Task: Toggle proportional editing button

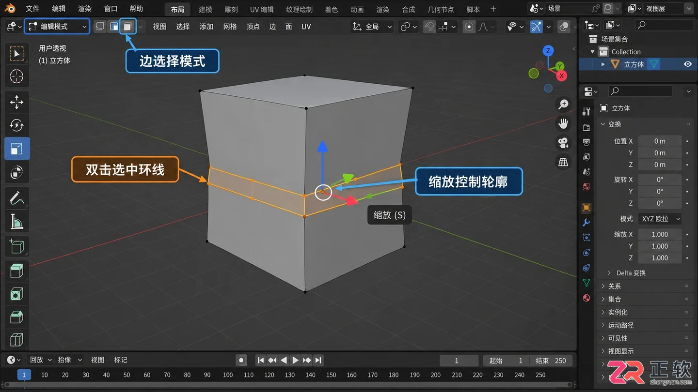Action: (x=469, y=27)
